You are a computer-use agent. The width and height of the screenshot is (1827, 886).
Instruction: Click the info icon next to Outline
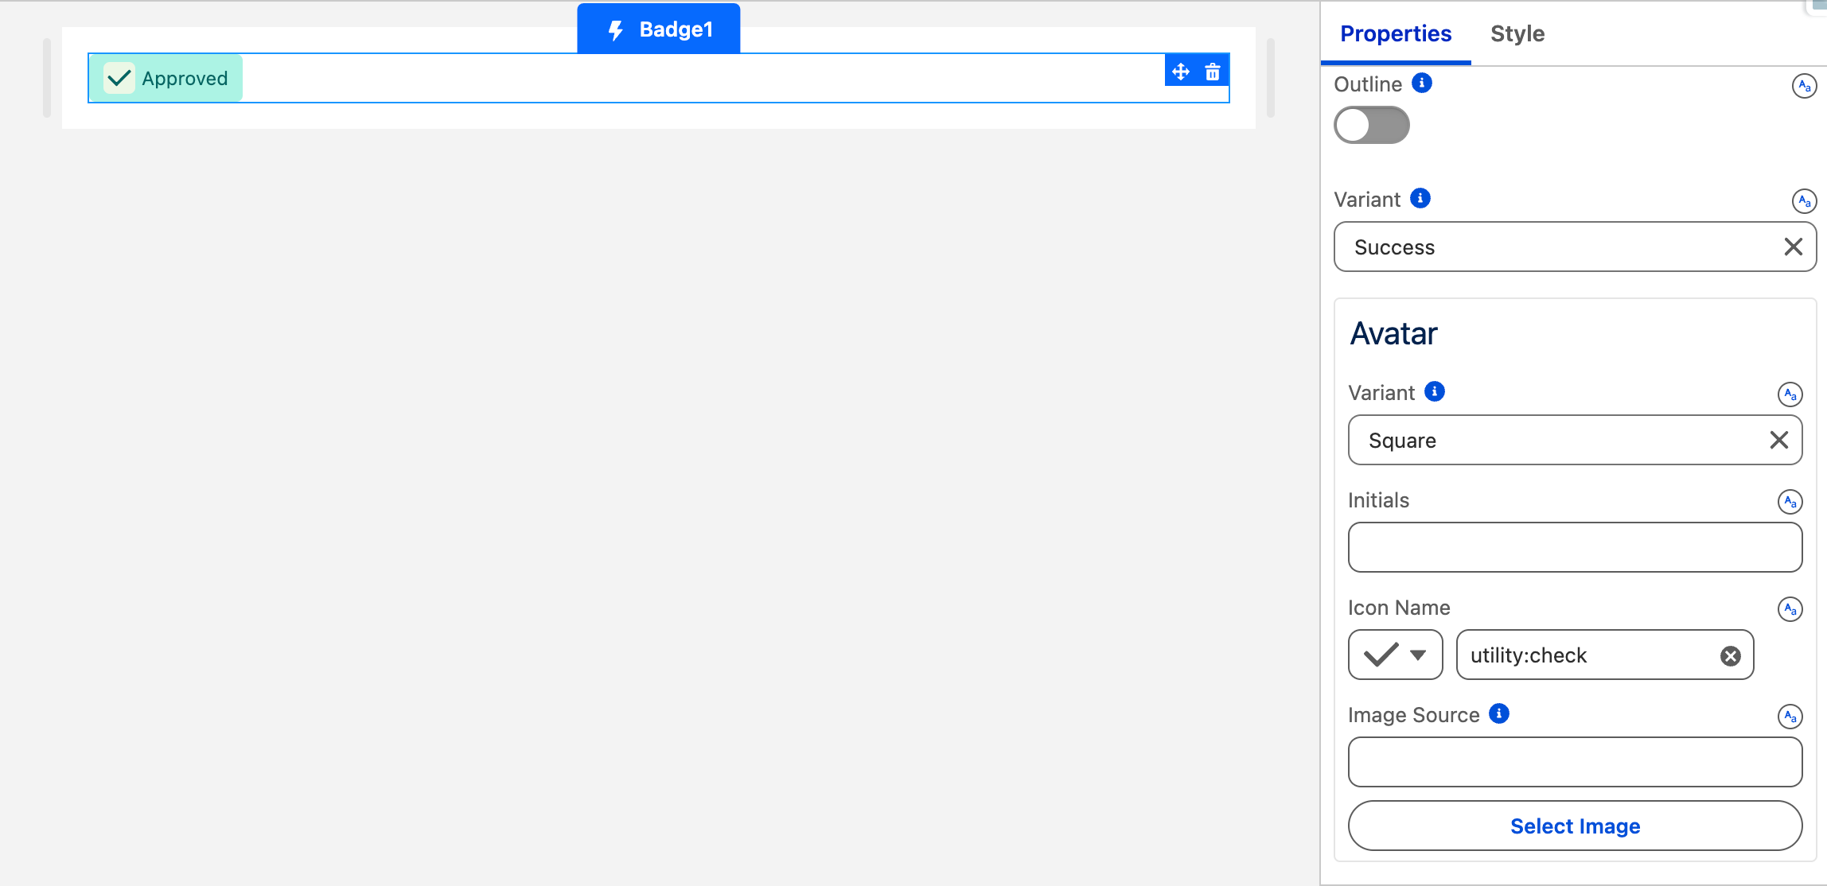(1422, 83)
